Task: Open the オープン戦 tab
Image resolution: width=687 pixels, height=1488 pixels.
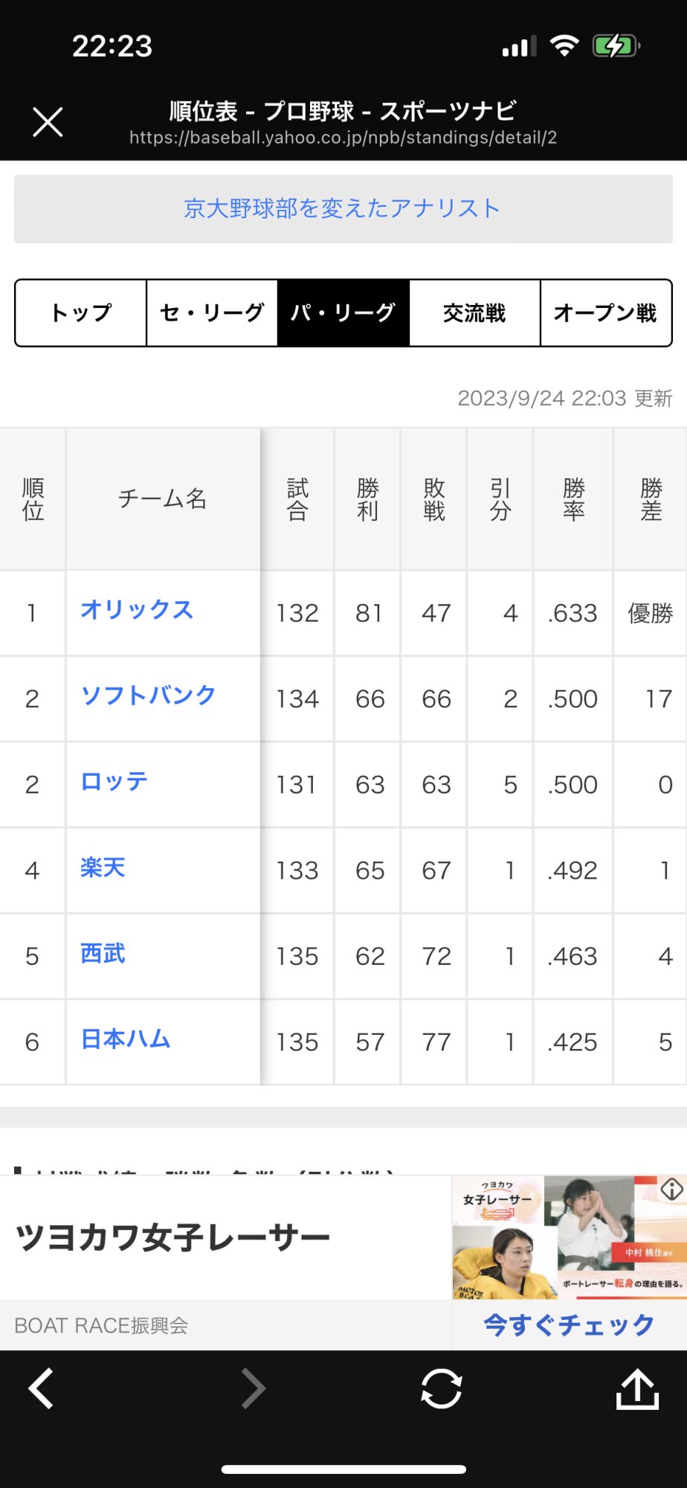Action: 606,313
